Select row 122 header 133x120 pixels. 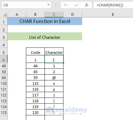[4, 95]
